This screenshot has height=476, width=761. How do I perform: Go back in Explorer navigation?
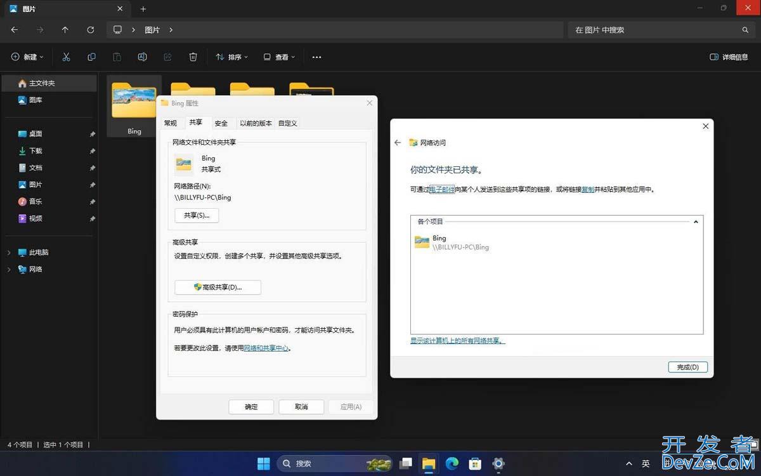(x=15, y=30)
